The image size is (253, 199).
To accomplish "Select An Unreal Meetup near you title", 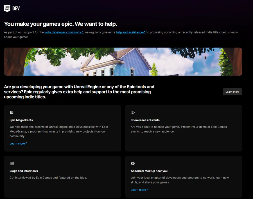I will tap(149, 171).
